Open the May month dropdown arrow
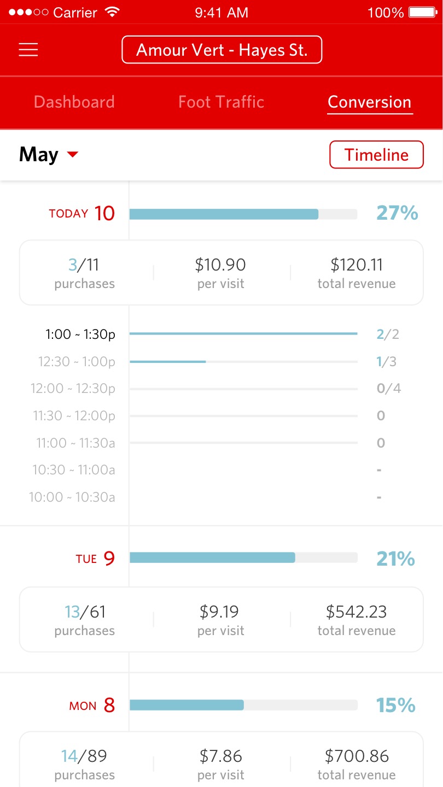 (x=72, y=155)
